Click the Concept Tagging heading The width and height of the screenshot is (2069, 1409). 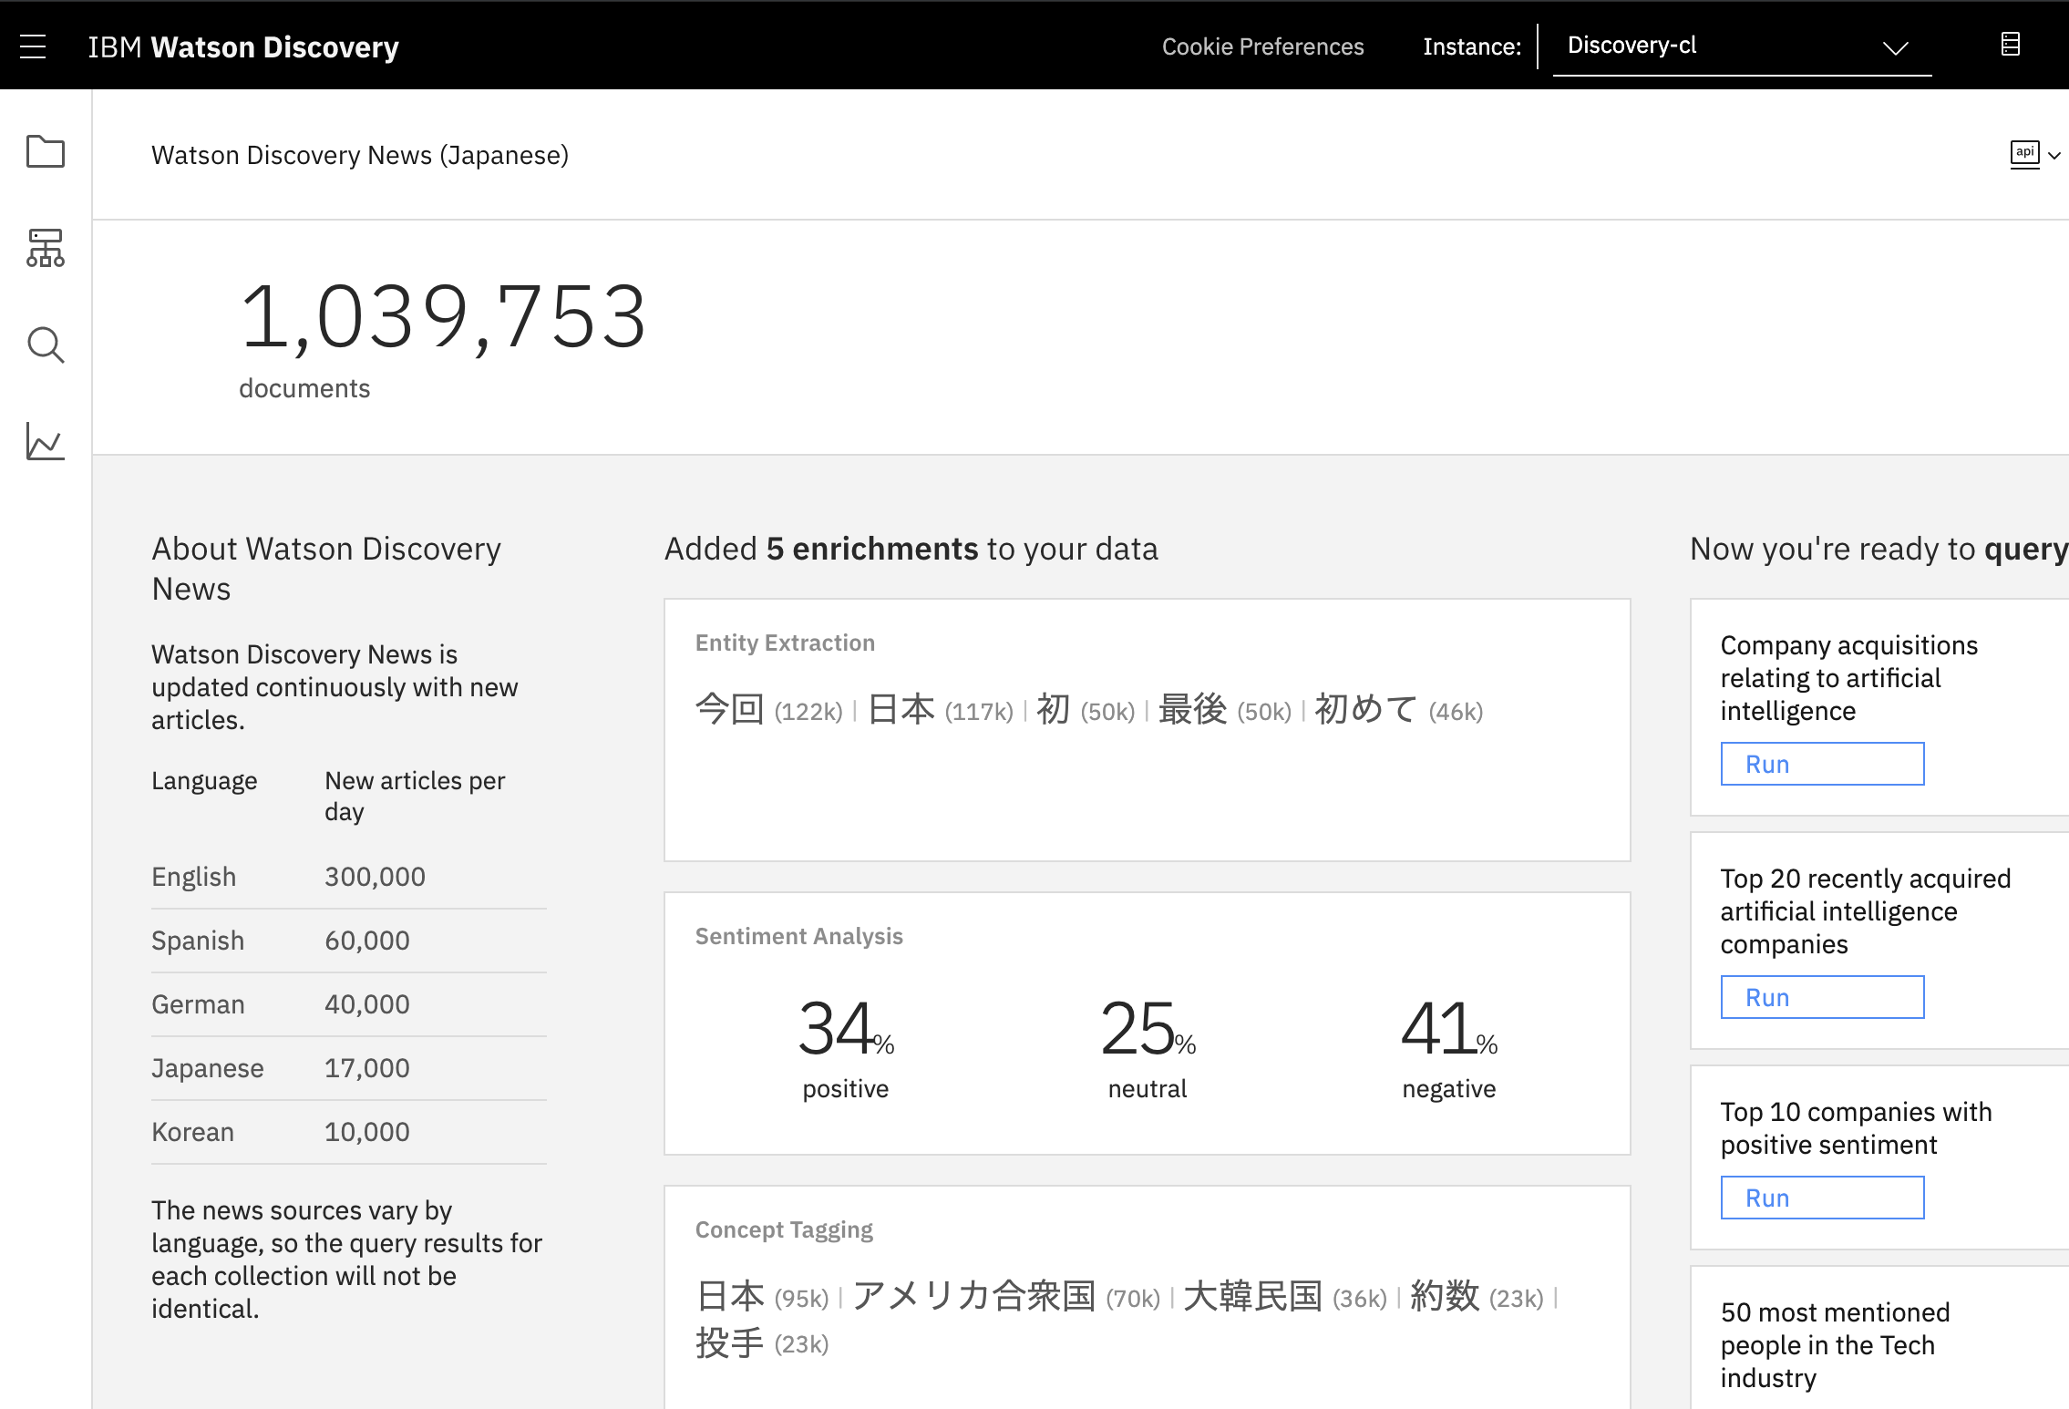784,1230
